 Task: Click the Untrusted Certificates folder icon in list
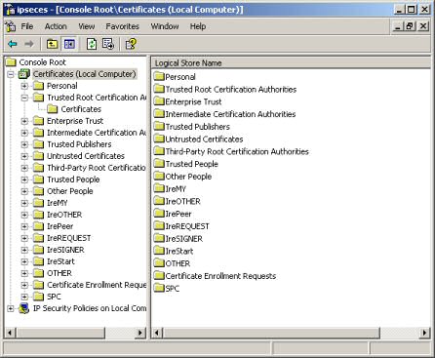[159, 139]
